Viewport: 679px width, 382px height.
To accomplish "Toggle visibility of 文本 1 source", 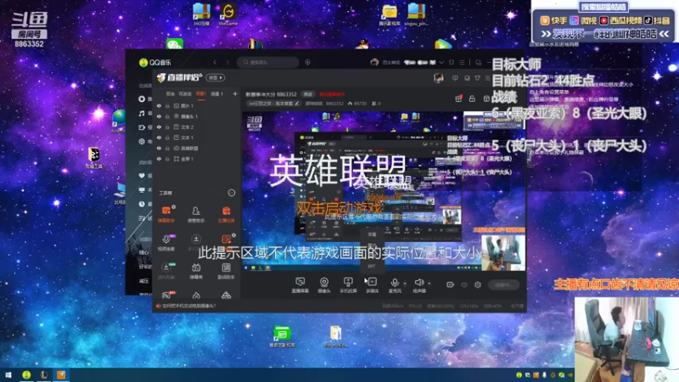I will pyautogui.click(x=159, y=138).
